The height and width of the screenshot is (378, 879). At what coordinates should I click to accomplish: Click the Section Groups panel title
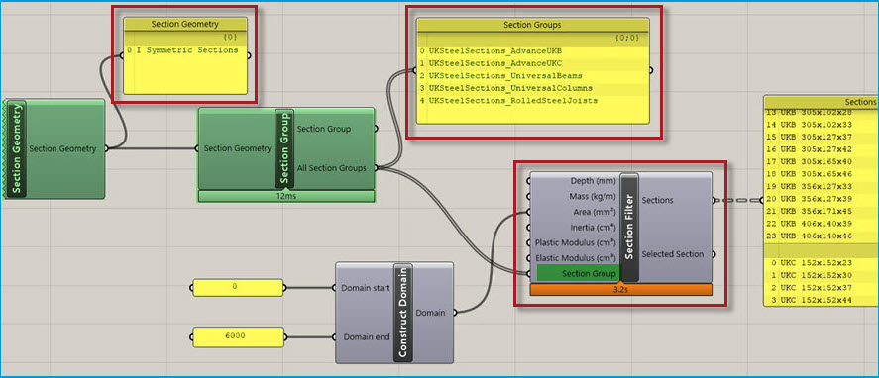(x=532, y=25)
